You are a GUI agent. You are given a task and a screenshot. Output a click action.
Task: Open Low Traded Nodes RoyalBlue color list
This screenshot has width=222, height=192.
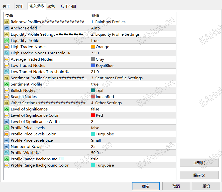133,66
